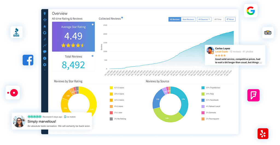Toggle the 21% Facebook legend swatch
The width and height of the screenshot is (280, 145).
pyautogui.click(x=203, y=100)
